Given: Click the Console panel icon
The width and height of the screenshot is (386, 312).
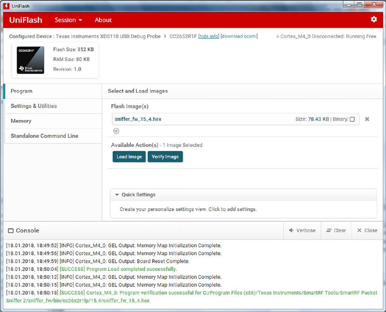Looking at the screenshot, I should (11, 231).
